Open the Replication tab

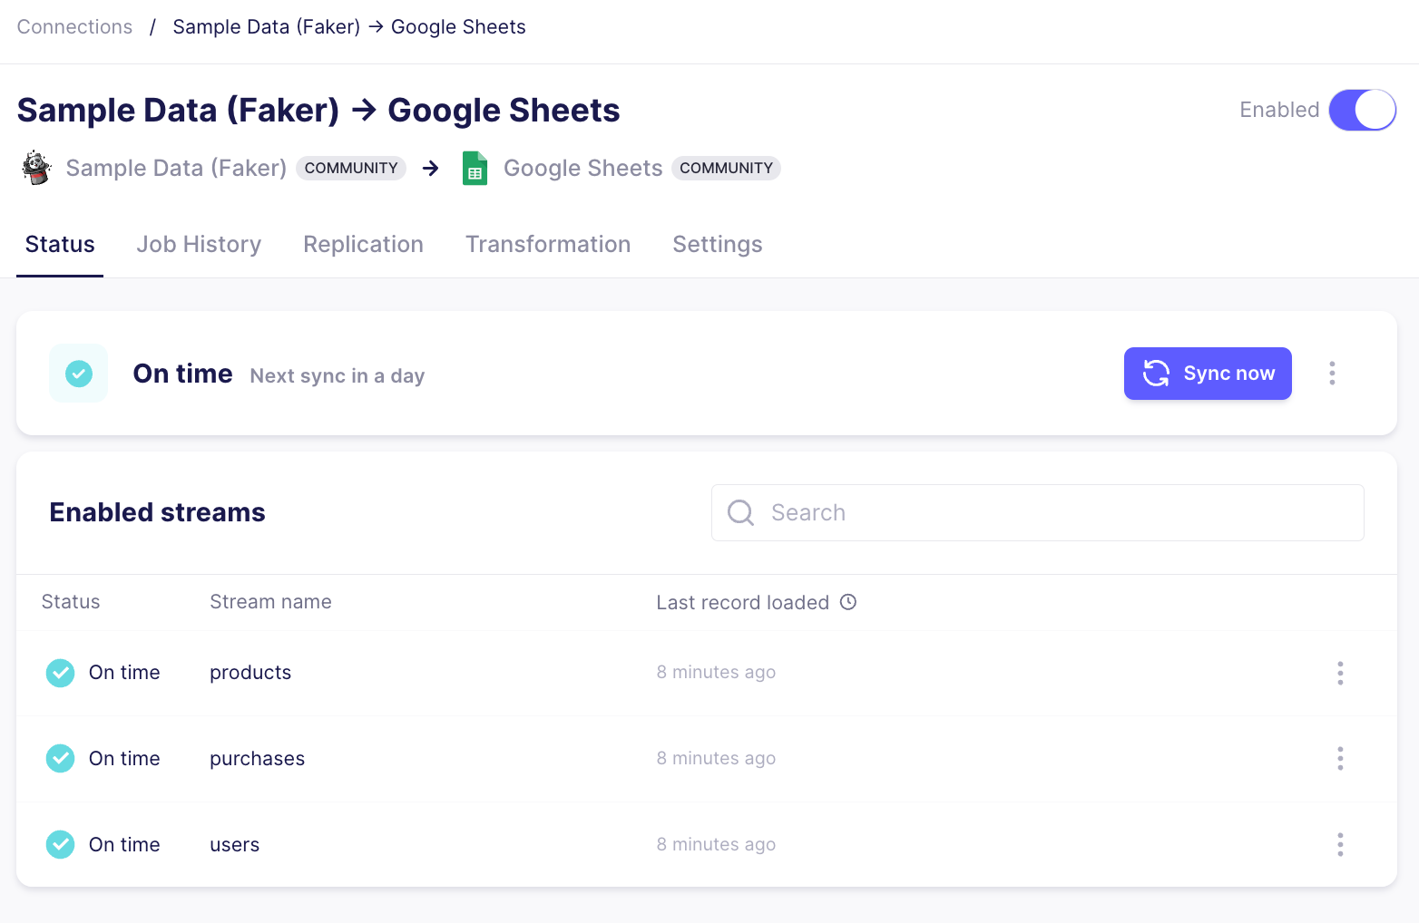[x=363, y=244]
